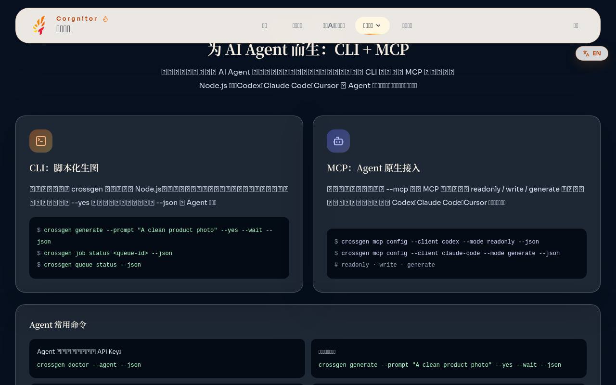Viewport: 616px width, 385px height.
Task: Click "crossgen doctor --agent --json" command
Action: point(89,365)
